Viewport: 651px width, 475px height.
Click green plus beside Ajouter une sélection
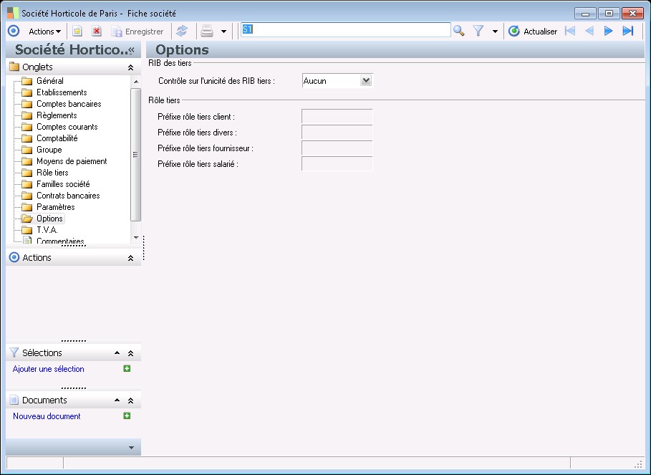click(x=127, y=369)
